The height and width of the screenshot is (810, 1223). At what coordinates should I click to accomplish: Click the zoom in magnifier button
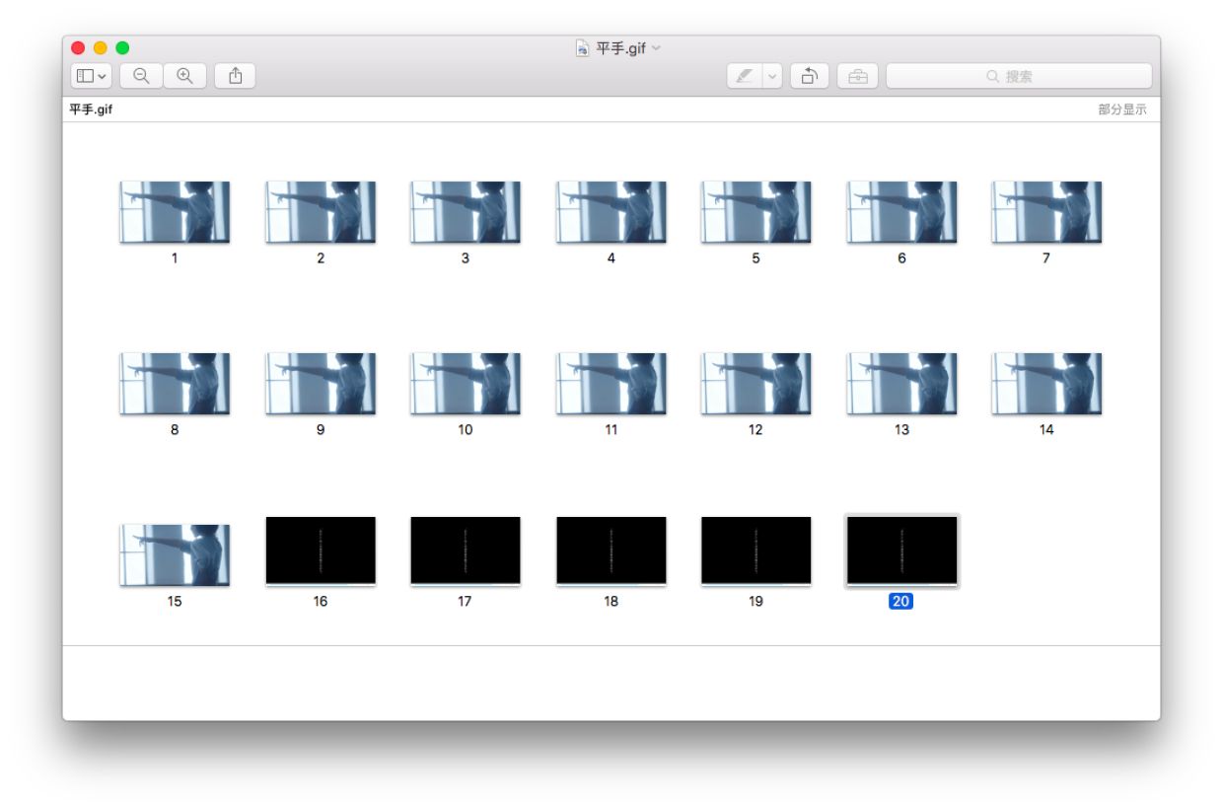click(x=184, y=76)
